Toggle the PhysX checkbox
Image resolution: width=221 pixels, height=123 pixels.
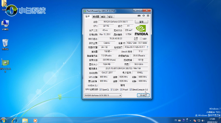(x=121, y=89)
